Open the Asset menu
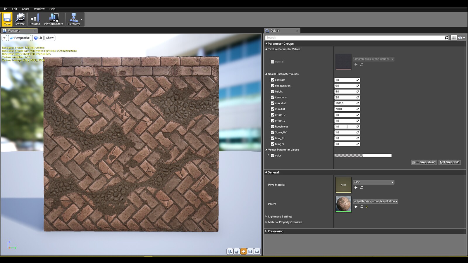 [25, 9]
